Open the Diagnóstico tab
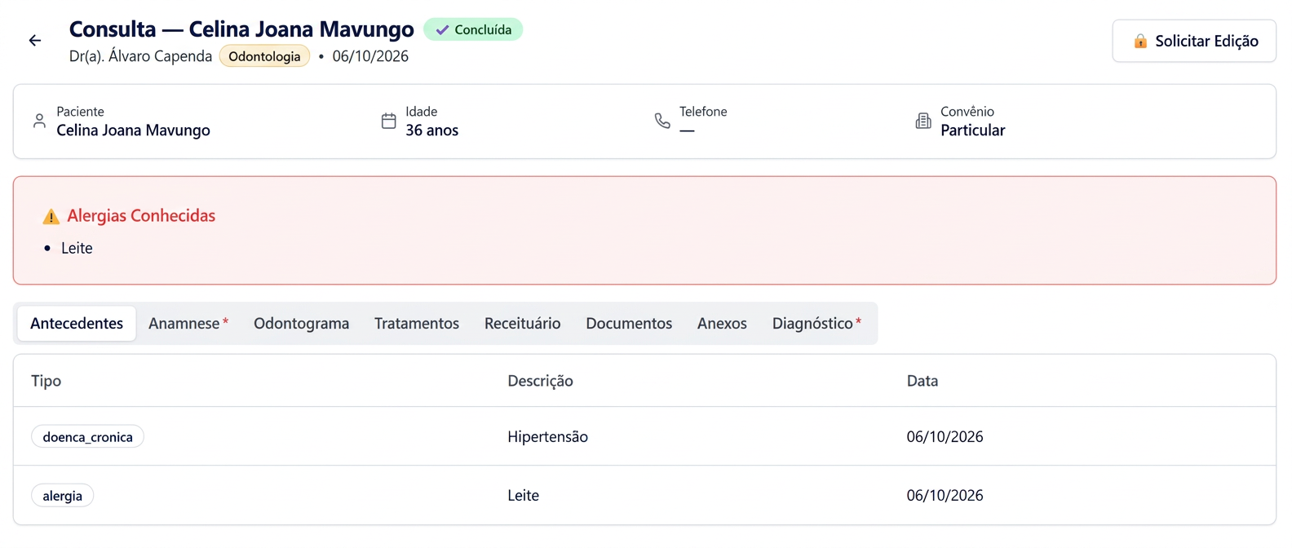Screen dimensions: 1292x548 (x=817, y=324)
